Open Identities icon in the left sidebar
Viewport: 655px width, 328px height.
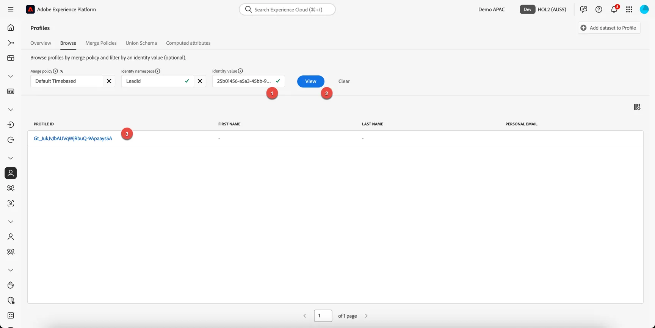pos(11,203)
